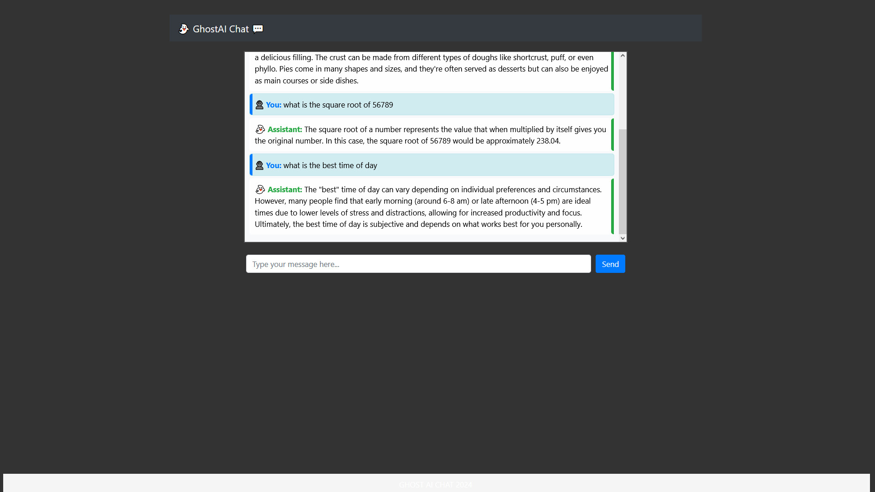
Task: Click the chat scrollbar thumb
Action: tap(623, 182)
